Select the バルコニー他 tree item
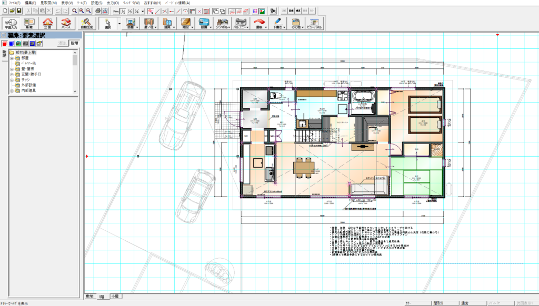539x306 pixels. 28,64
